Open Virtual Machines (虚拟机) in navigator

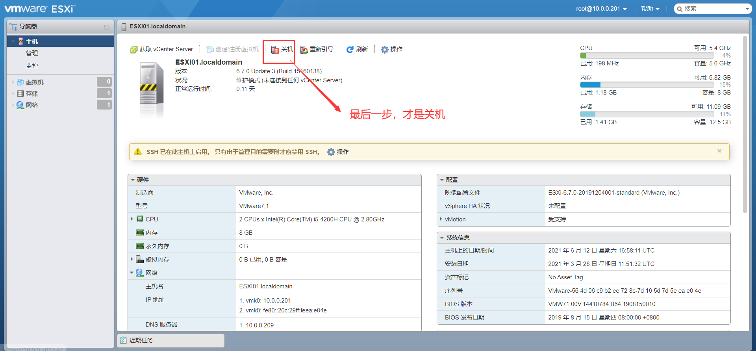[x=35, y=82]
